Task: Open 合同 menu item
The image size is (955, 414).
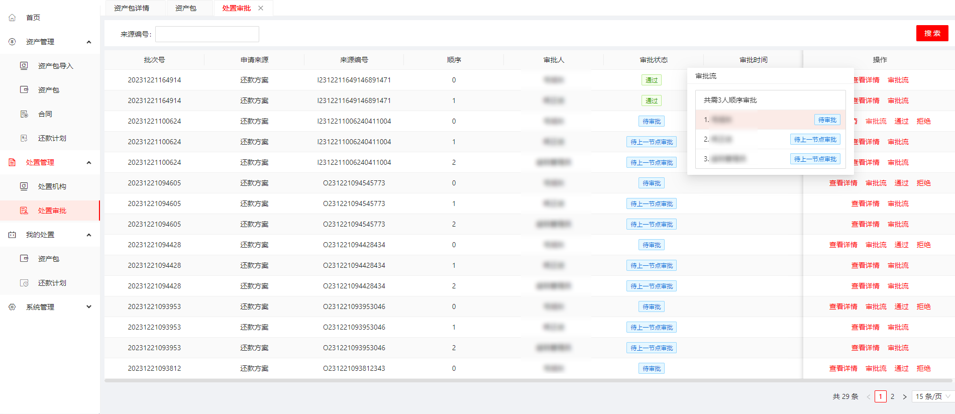Action: 45,114
